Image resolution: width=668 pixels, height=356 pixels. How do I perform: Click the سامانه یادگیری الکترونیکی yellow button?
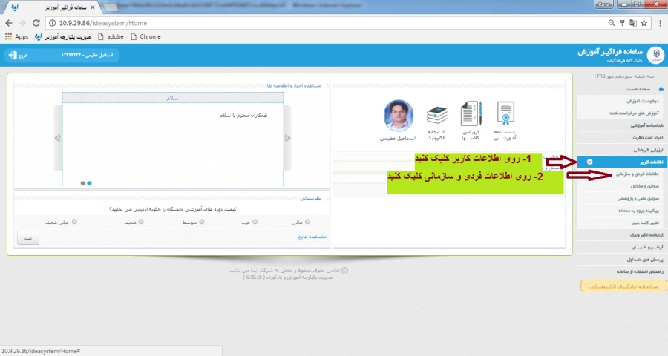[623, 286]
